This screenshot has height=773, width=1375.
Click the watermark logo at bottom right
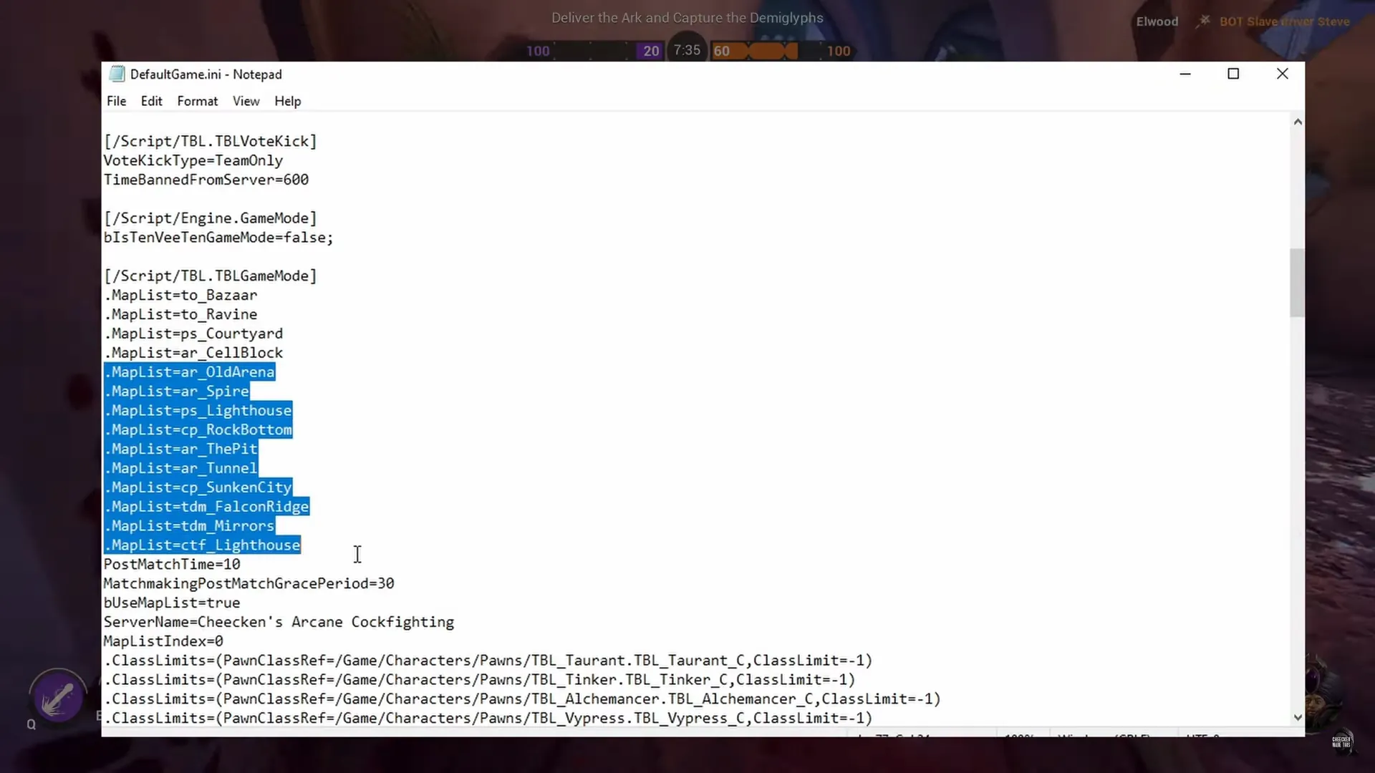pyautogui.click(x=1341, y=742)
